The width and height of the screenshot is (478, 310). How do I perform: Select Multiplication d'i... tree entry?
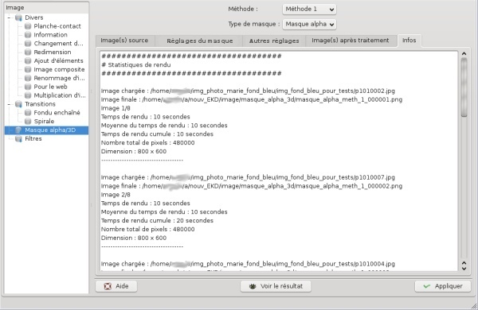coord(60,95)
